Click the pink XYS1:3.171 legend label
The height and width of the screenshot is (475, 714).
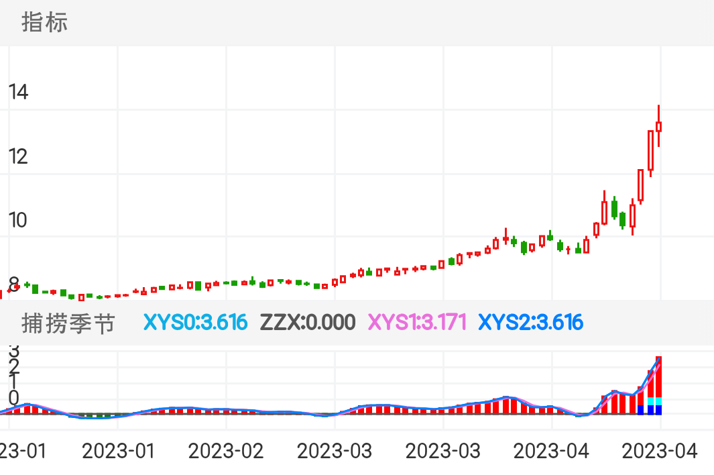coord(418,323)
